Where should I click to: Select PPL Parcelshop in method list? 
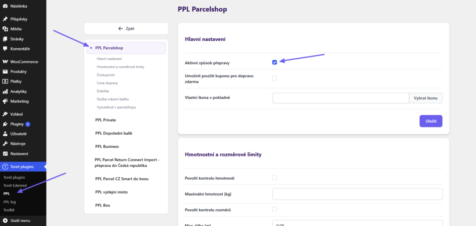point(126,48)
